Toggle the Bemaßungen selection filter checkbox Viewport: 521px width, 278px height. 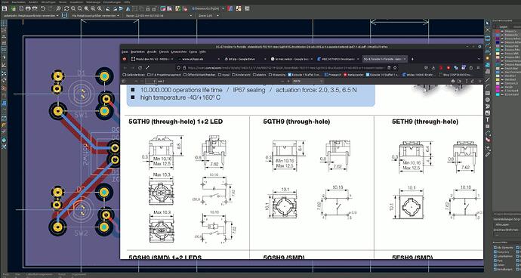click(495, 270)
